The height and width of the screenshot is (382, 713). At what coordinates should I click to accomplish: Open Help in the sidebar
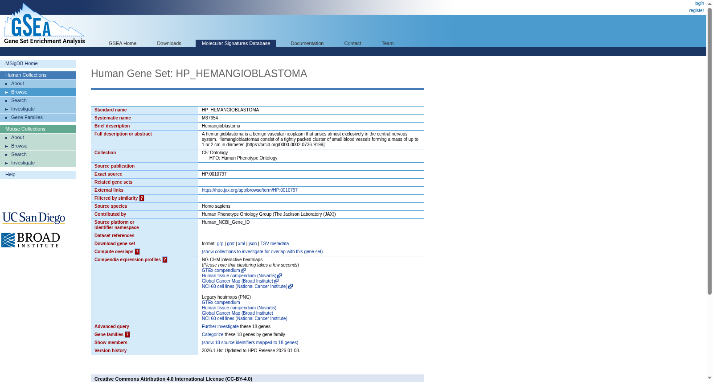point(38,175)
